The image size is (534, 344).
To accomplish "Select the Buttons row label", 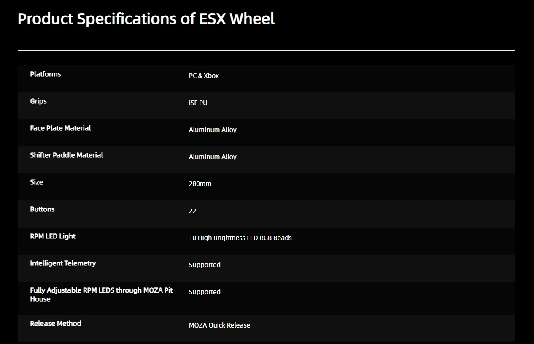I will pyautogui.click(x=42, y=209).
